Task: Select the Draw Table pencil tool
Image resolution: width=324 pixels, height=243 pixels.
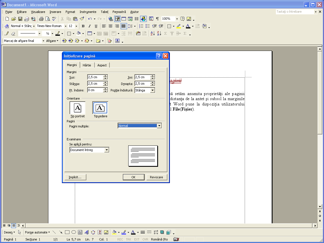Action: 7,33
